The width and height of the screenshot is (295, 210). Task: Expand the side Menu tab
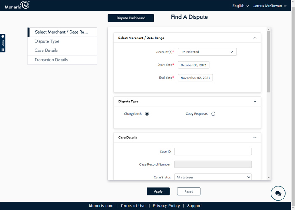[x=3, y=43]
